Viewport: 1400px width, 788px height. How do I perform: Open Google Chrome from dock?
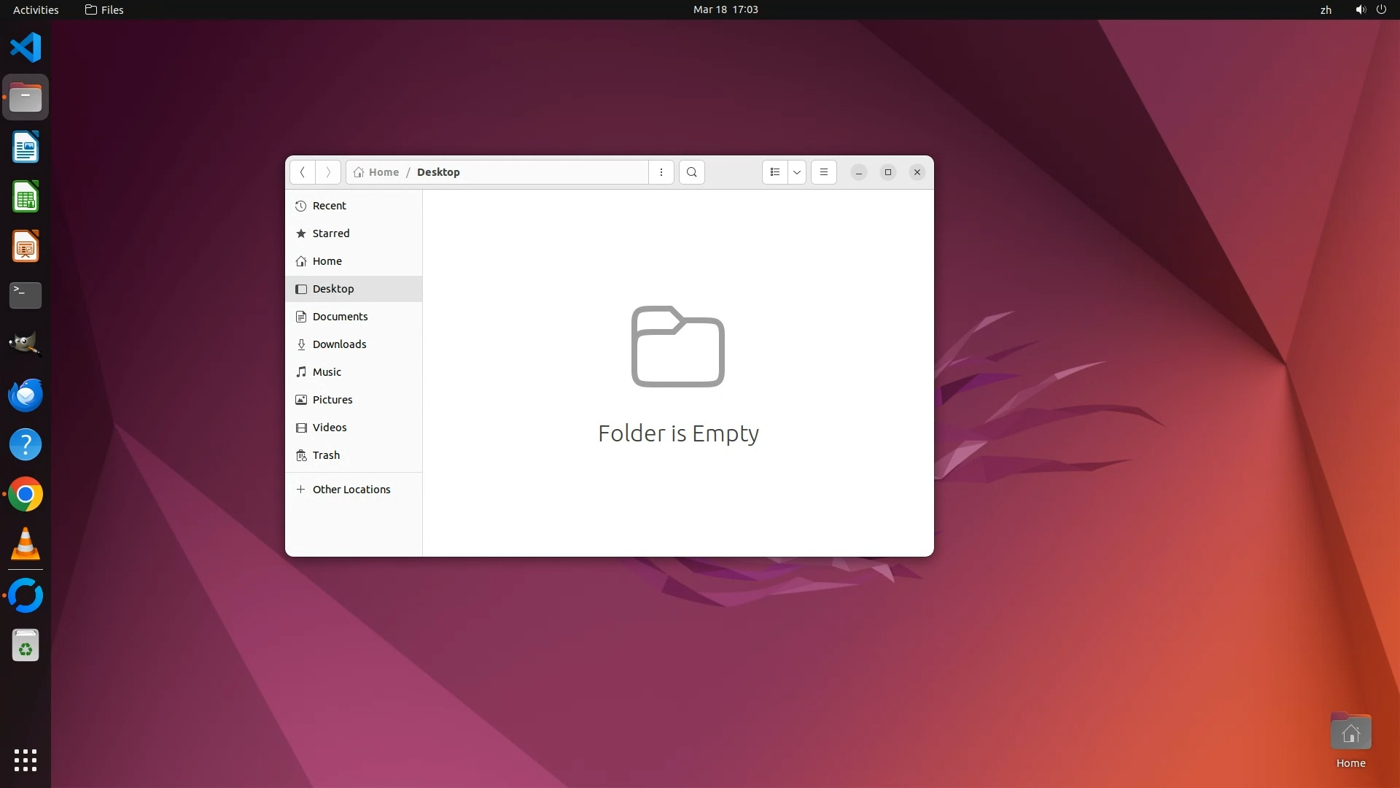coord(26,495)
